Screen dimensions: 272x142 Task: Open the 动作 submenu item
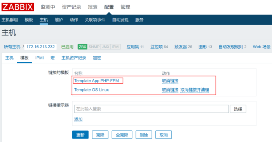tap(74, 20)
